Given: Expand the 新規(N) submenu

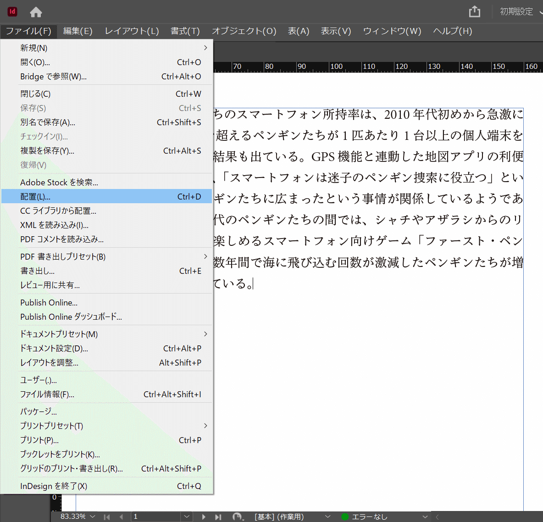Looking at the screenshot, I should [x=205, y=48].
